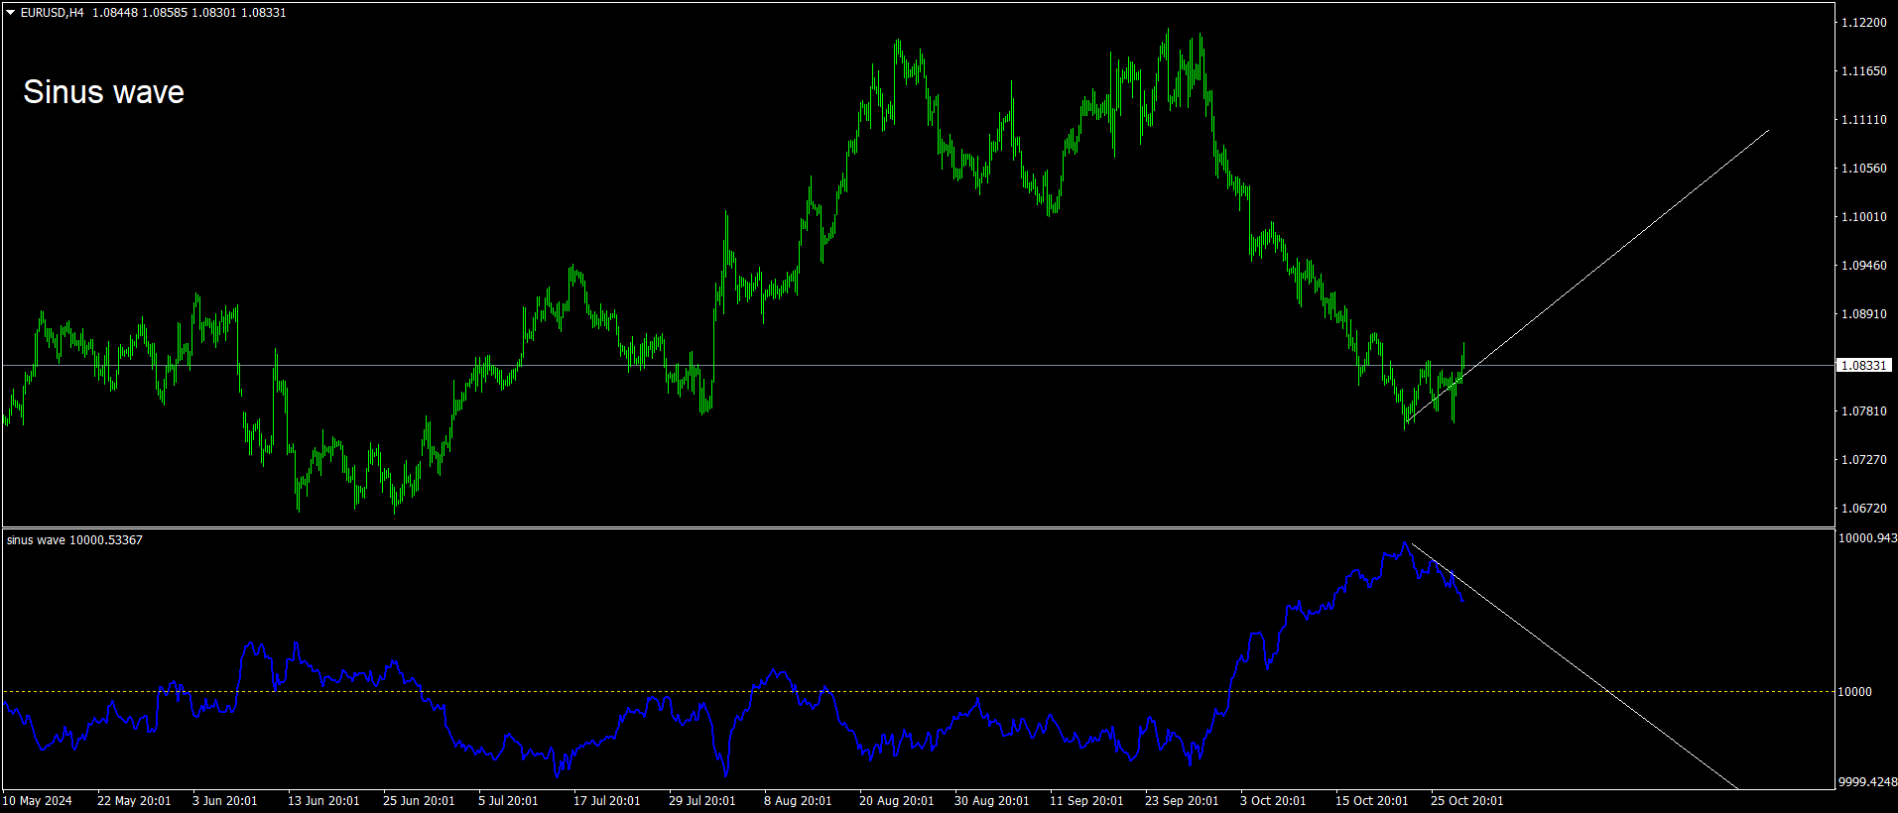Click the 1.07270 price scale level
Image resolution: width=1898 pixels, height=813 pixels.
coord(1863,460)
